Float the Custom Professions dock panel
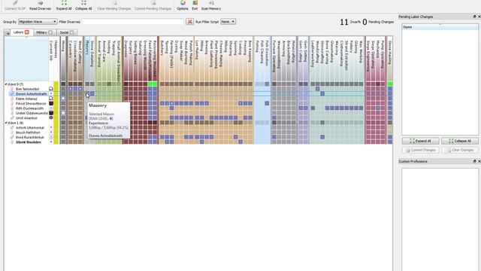This screenshot has width=481, height=271. (474, 161)
